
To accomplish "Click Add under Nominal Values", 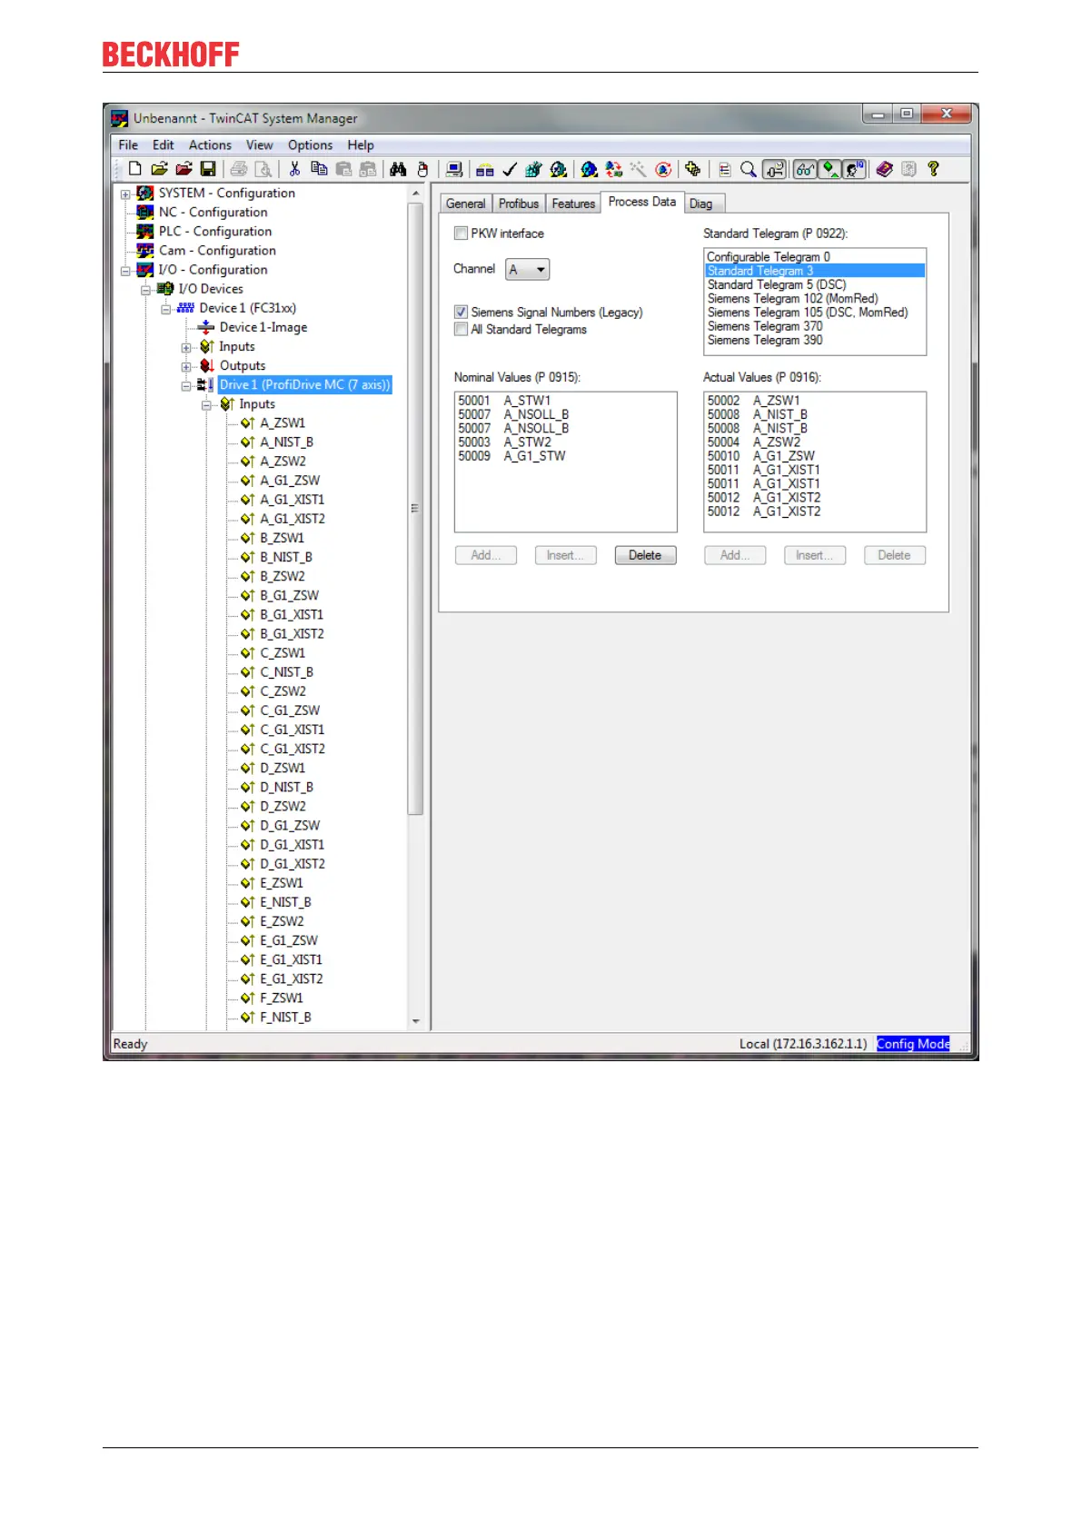I will pyautogui.click(x=485, y=555).
